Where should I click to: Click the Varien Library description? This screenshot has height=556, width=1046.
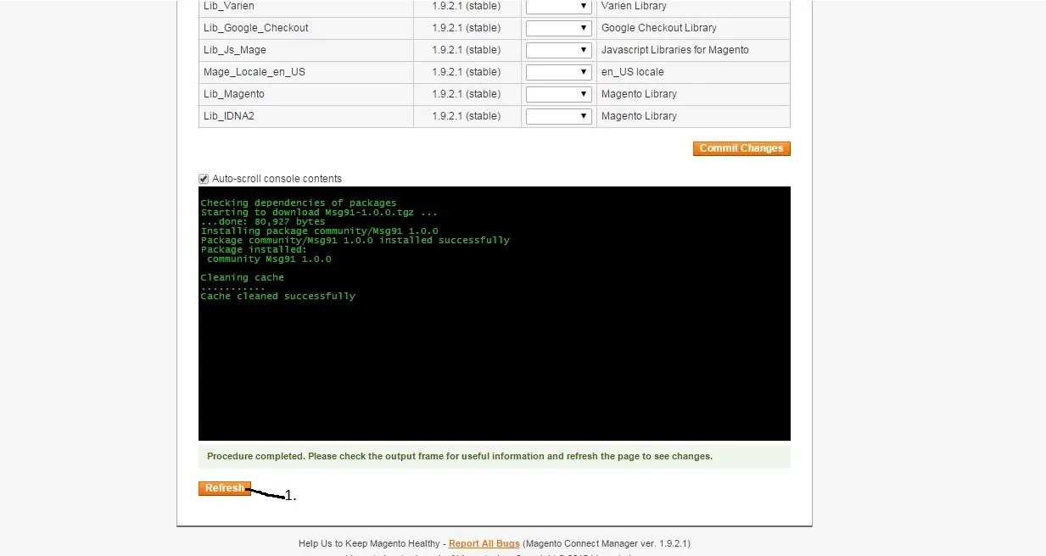click(635, 6)
